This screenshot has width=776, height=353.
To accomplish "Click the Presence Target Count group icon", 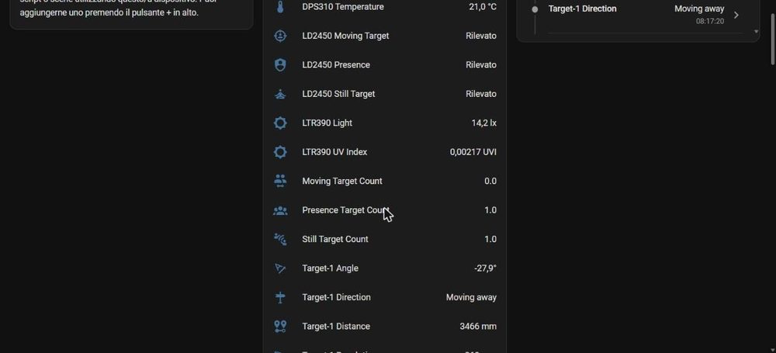I will pyautogui.click(x=280, y=210).
